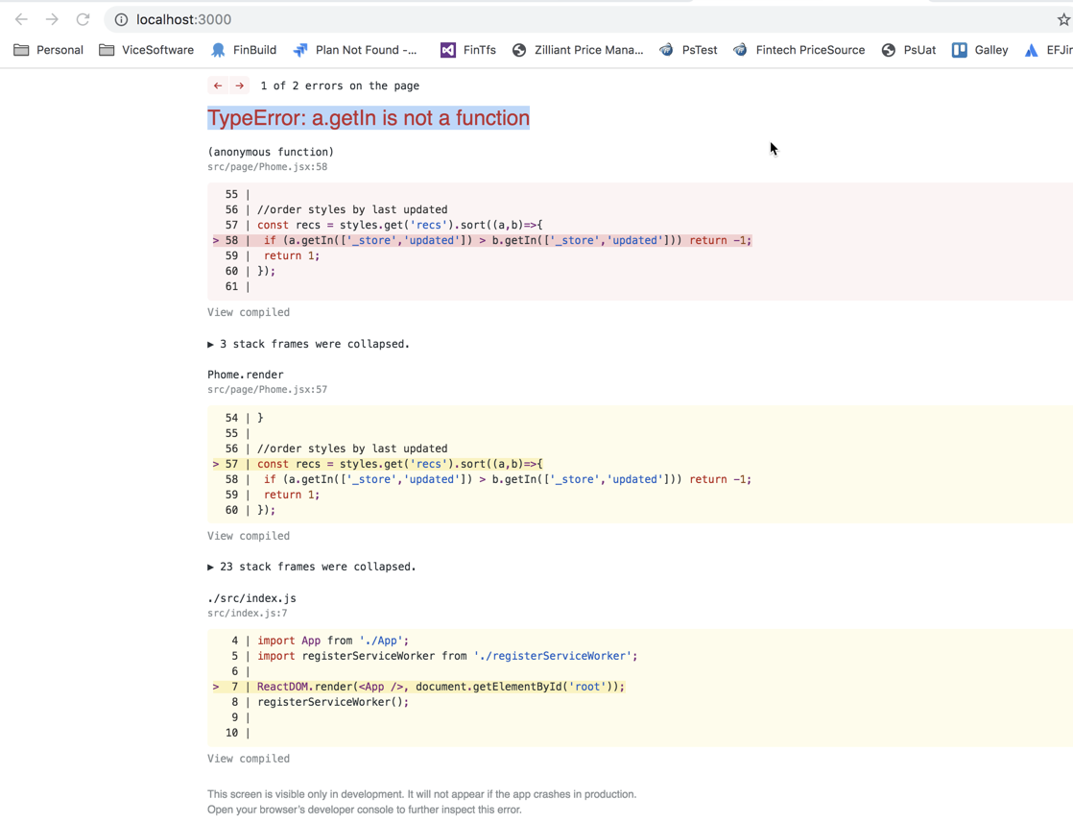Screen dimensions: 1073x823
Task: Click highlighted line 57 in Phome.render code
Action: (x=378, y=464)
